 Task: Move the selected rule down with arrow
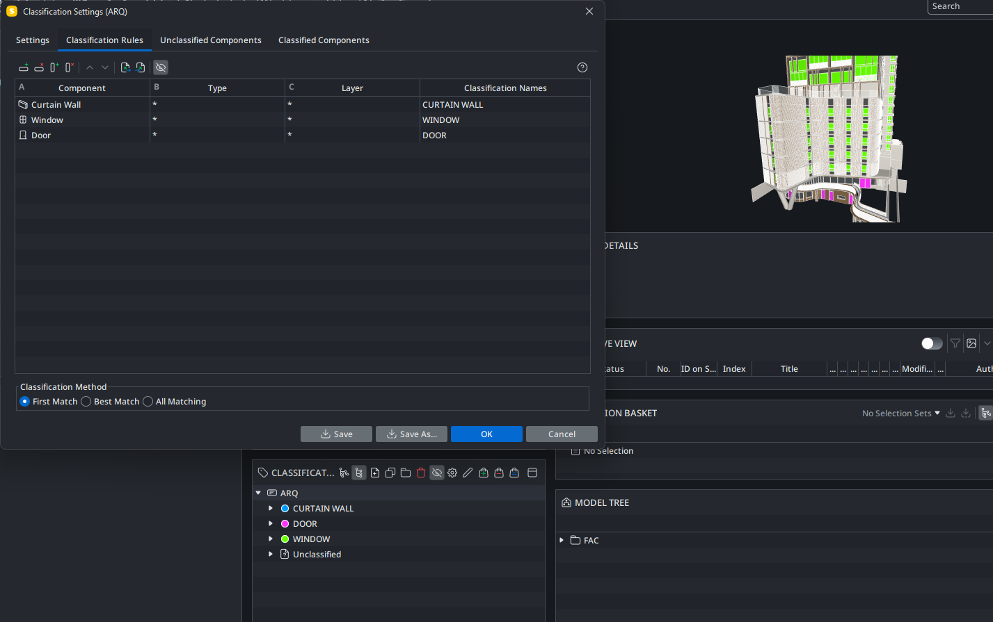(105, 67)
